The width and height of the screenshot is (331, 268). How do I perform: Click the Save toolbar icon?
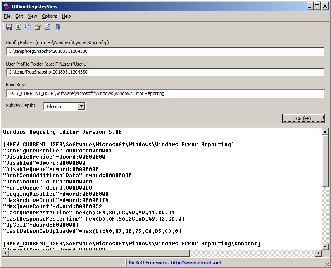click(9, 27)
